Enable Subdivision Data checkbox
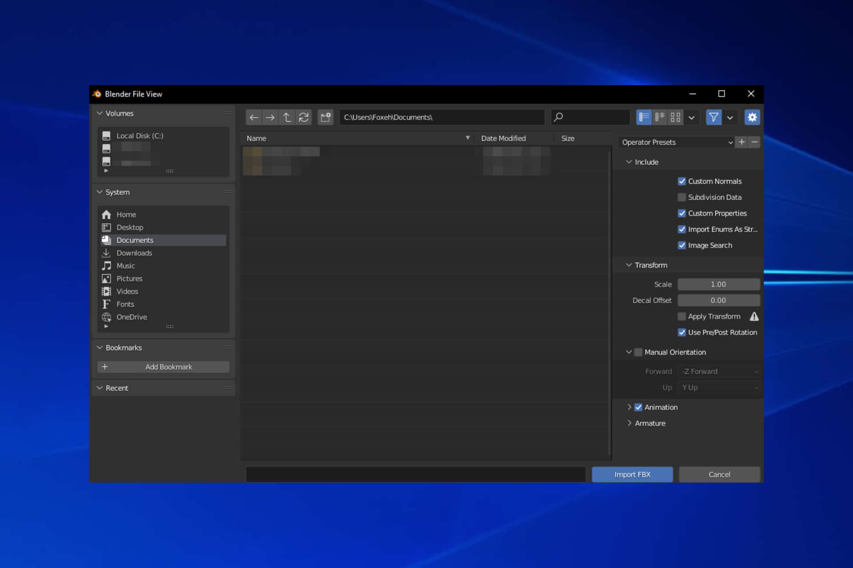This screenshot has height=568, width=853. 682,197
